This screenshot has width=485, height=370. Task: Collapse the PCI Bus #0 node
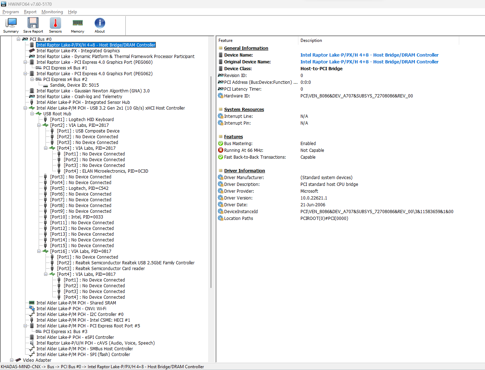19,39
